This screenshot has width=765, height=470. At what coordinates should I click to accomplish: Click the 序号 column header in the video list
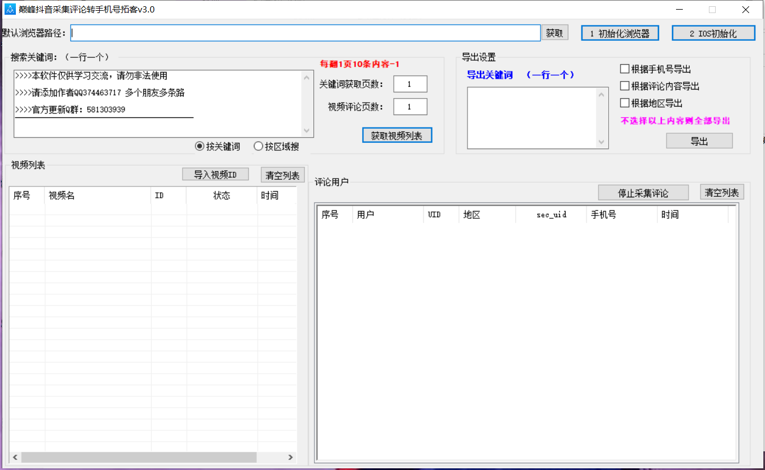[27, 196]
